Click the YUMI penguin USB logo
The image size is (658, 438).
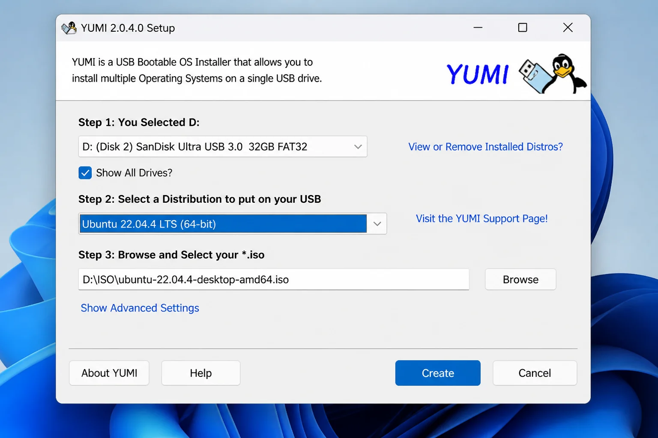(x=552, y=74)
